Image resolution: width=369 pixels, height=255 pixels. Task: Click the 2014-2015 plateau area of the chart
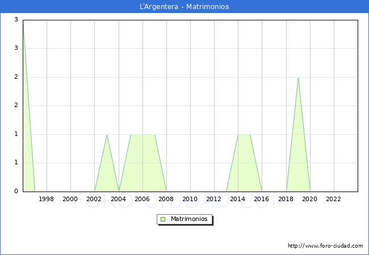click(x=244, y=163)
